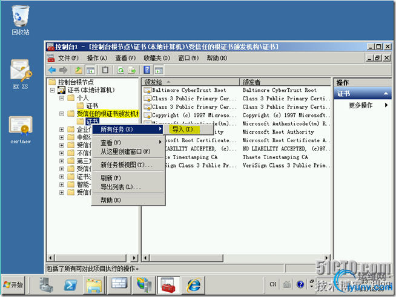Click the Forward arrow toolbar icon
The width and height of the screenshot is (396, 297).
point(63,70)
